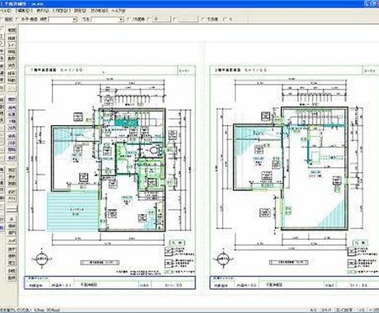This screenshot has width=379, height=313.
Task: Toggle checkbox before the first numeric field
Action: [x=149, y=19]
